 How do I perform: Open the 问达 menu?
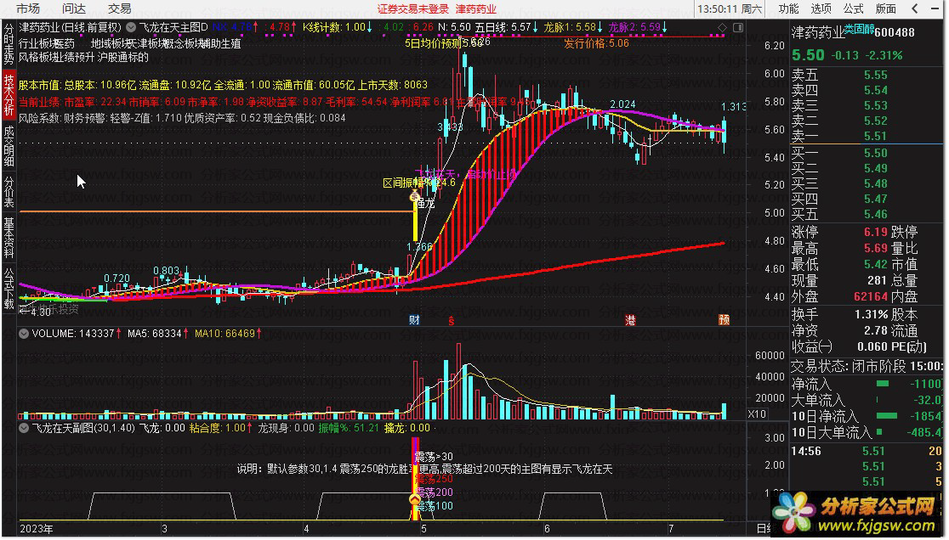[74, 8]
